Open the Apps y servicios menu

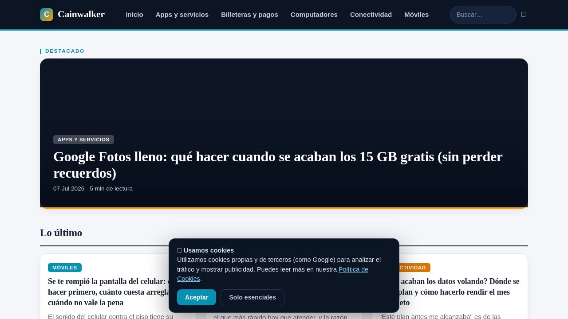click(x=182, y=15)
